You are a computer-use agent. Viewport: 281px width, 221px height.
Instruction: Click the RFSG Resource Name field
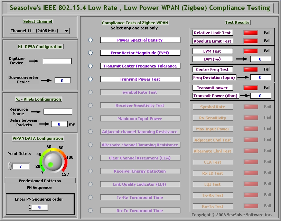[x=58, y=112]
